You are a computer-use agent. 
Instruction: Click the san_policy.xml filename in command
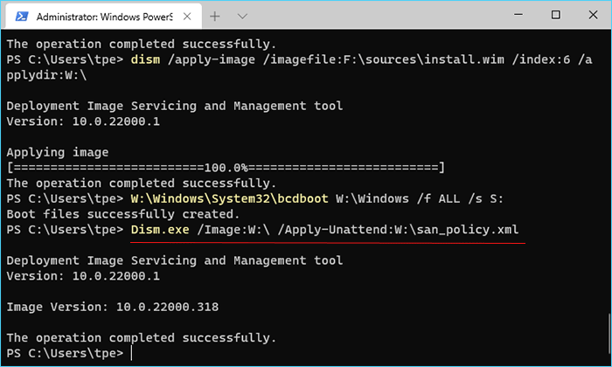(468, 230)
